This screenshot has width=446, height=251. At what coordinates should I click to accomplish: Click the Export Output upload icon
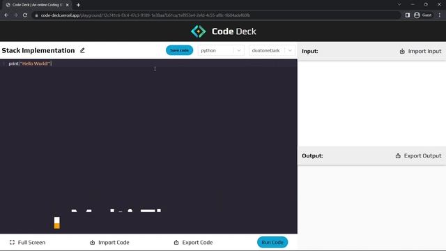point(398,155)
